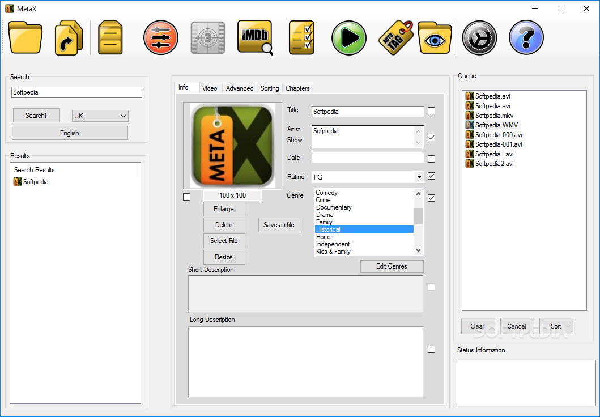Select Horror in the Genre list

coord(364,237)
